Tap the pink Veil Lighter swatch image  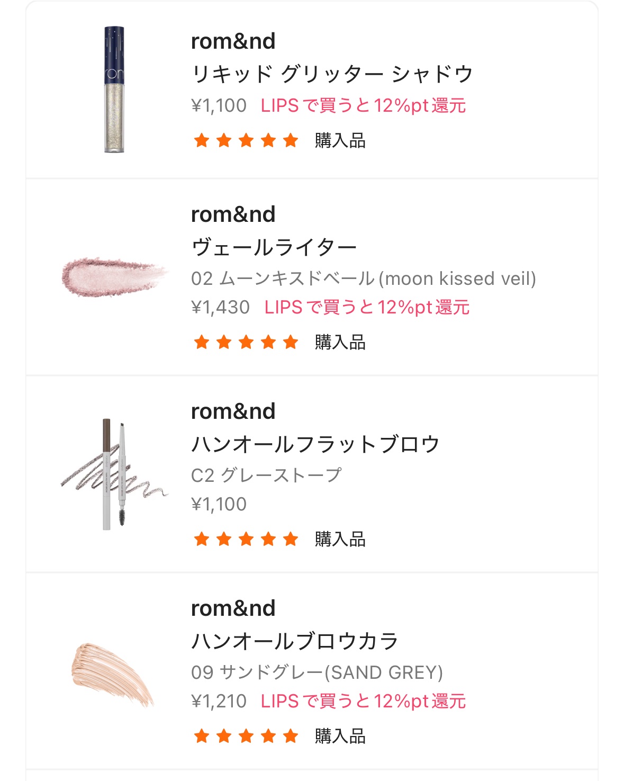tap(115, 276)
